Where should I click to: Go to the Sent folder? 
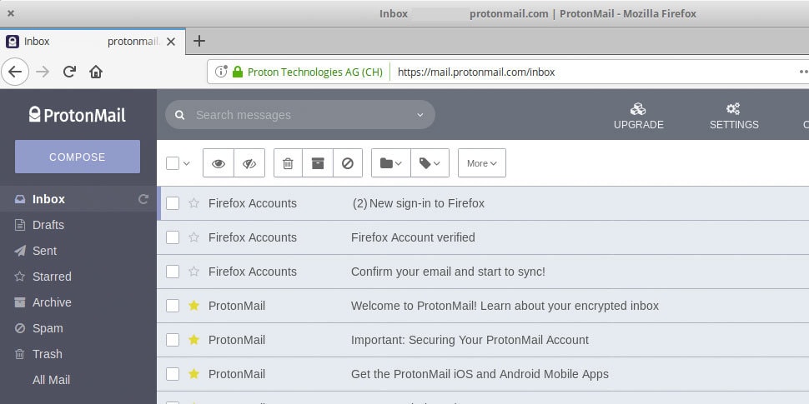click(x=45, y=251)
